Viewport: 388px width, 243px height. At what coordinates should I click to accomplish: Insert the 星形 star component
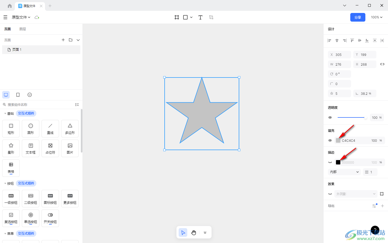click(11, 148)
